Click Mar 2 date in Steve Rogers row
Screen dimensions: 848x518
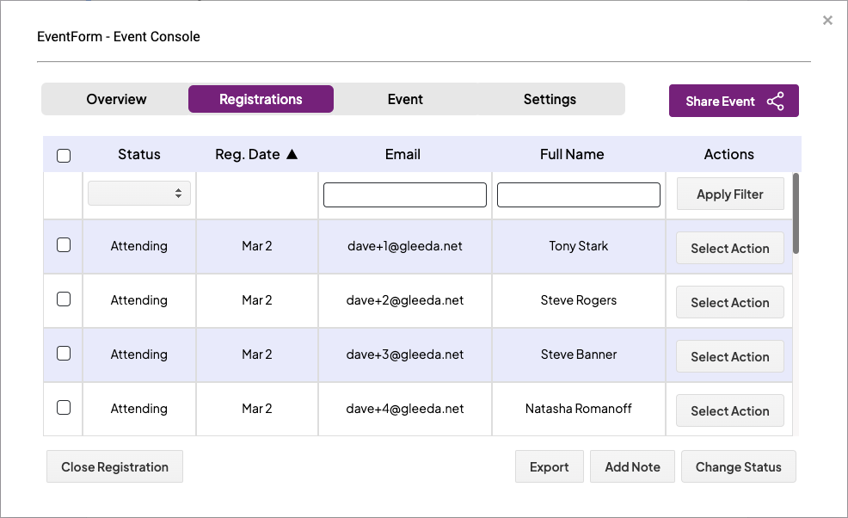click(257, 299)
